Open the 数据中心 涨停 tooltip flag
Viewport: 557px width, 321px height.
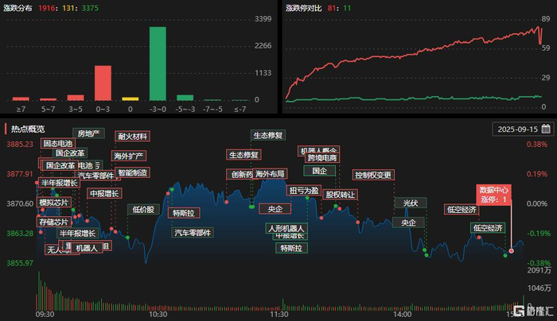pos(494,195)
